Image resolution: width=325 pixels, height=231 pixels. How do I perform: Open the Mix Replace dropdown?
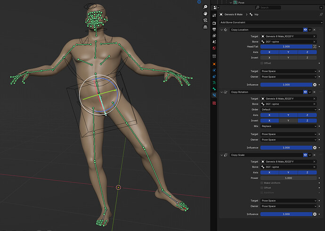[289, 126]
